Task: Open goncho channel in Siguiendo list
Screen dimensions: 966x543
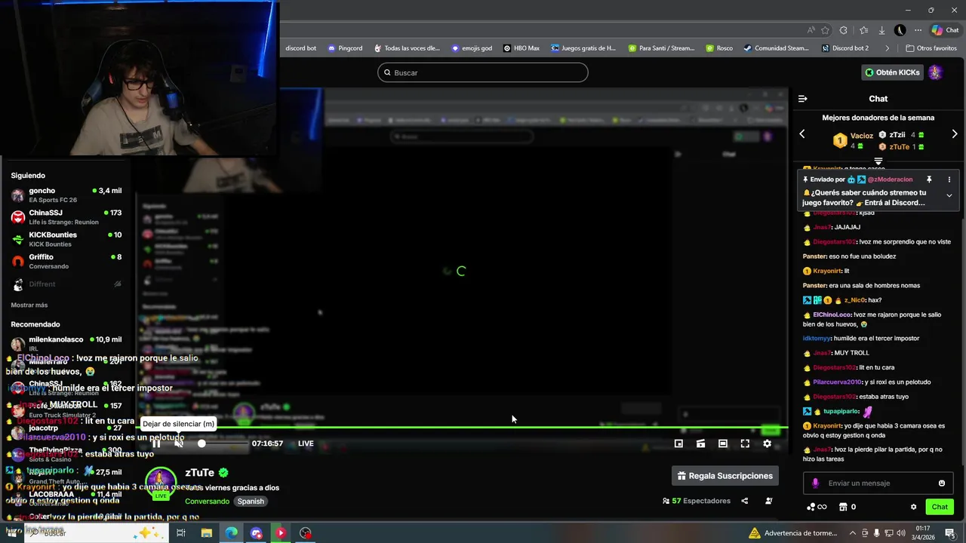Action: click(66, 195)
